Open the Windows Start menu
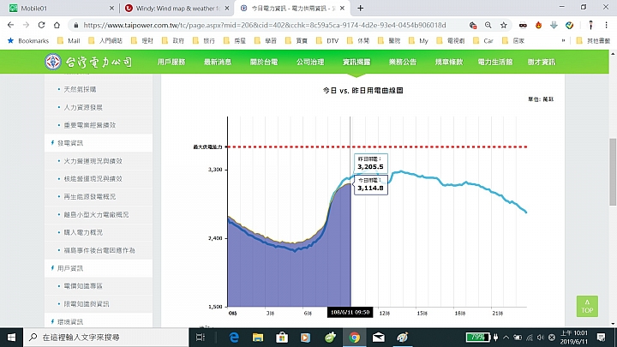This screenshot has height=347, width=617. tap(11, 338)
